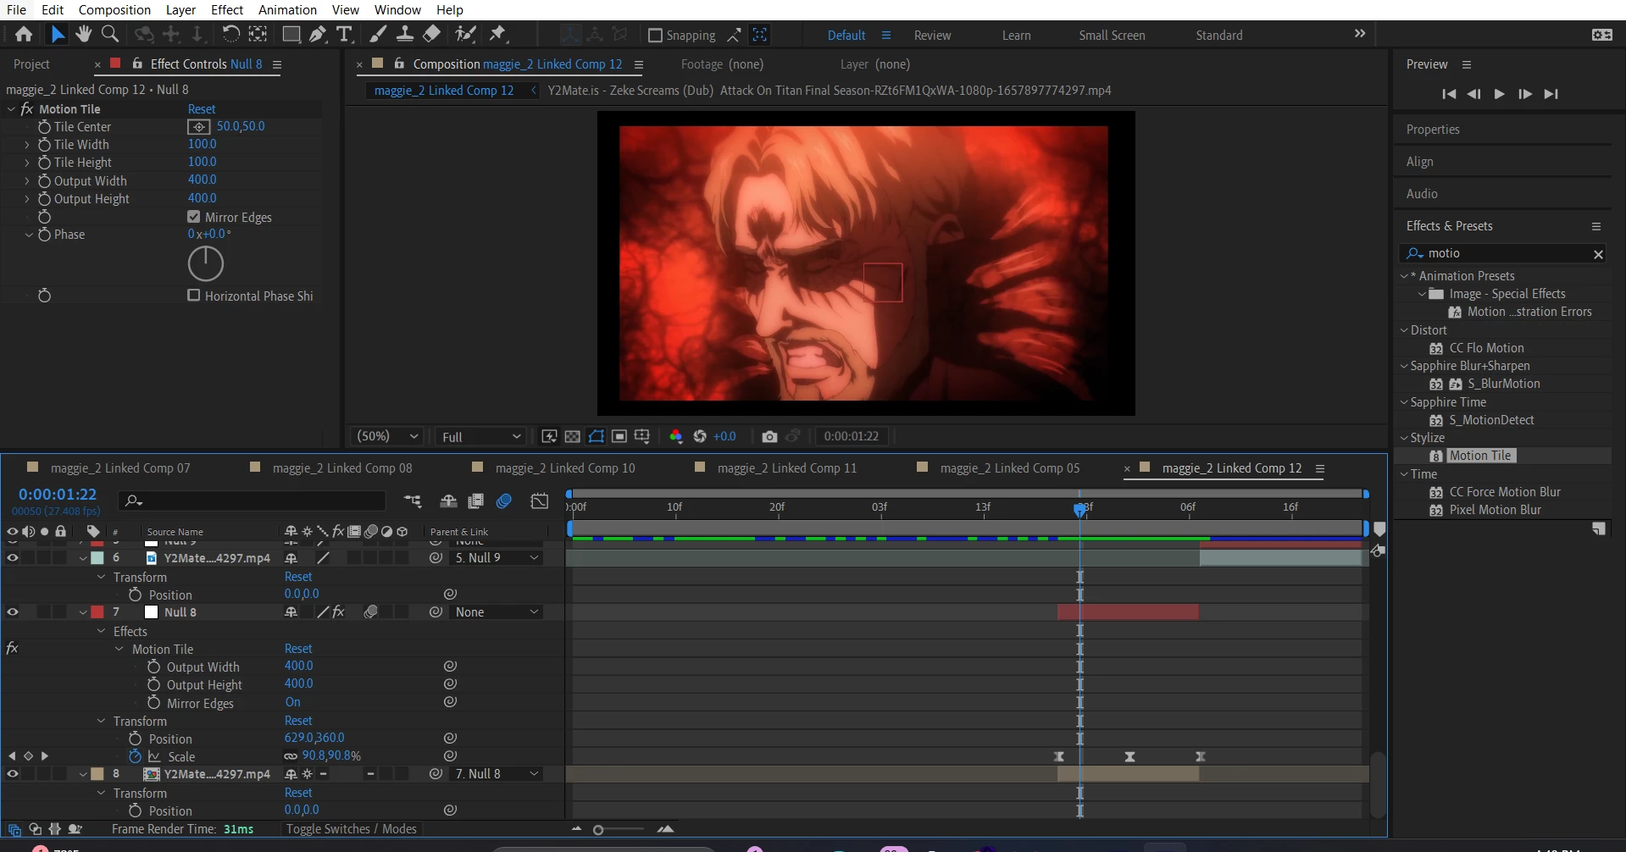The width and height of the screenshot is (1626, 852).
Task: Switch to the Small Screen workspace
Action: (x=1112, y=36)
